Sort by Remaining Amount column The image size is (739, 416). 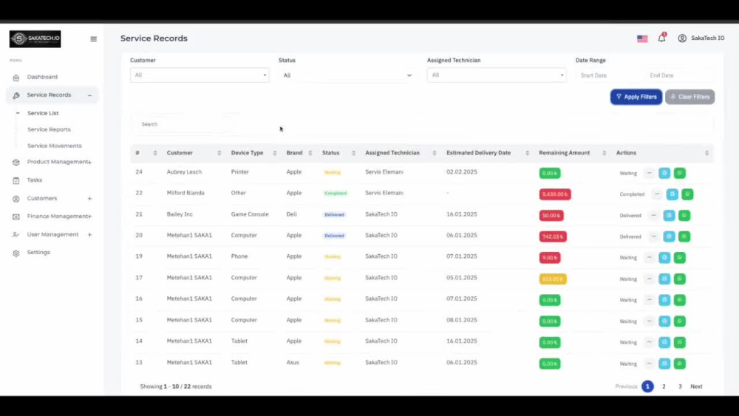pyautogui.click(x=573, y=153)
